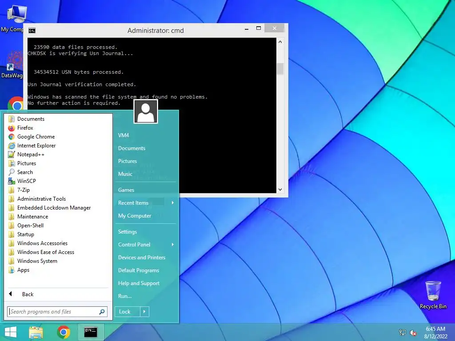Click the muted volume tray icon
Viewport: 455px width, 341px height.
413,333
